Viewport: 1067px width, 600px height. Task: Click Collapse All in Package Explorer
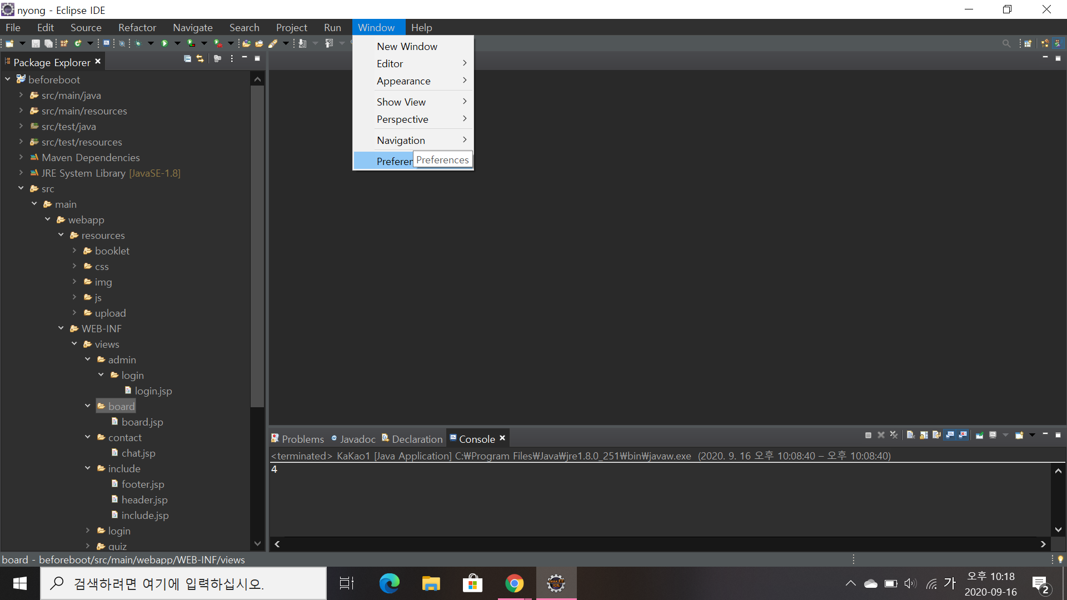(187, 58)
